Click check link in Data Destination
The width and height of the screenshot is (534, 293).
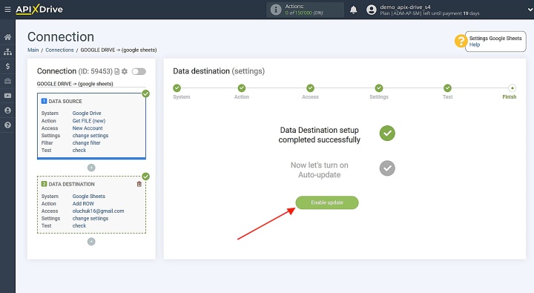(79, 226)
